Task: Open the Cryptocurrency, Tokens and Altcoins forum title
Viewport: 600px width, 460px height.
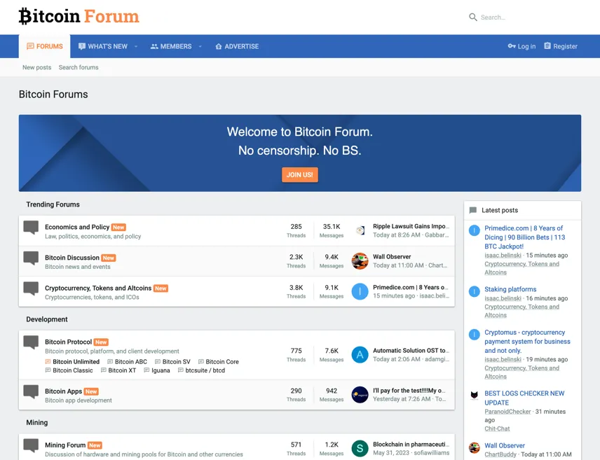Action: click(98, 288)
